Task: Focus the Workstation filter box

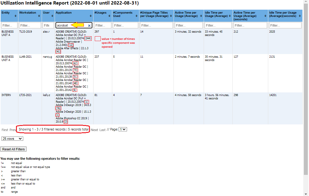Action: coord(30,26)
